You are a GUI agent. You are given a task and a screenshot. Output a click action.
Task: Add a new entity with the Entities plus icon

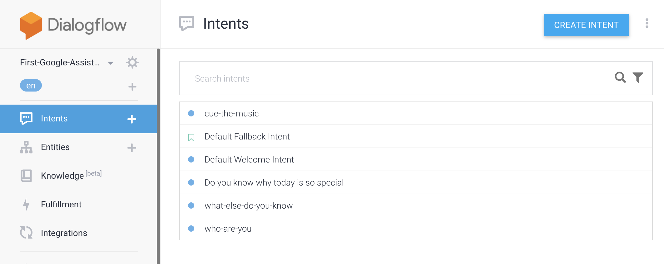pyautogui.click(x=132, y=148)
